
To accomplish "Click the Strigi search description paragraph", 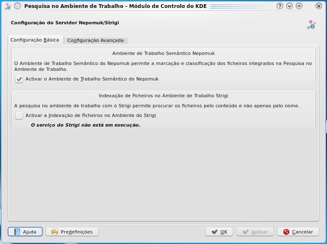I will coord(157,106).
